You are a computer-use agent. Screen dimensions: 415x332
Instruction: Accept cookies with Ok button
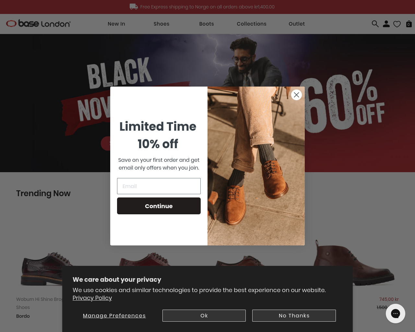(204, 315)
